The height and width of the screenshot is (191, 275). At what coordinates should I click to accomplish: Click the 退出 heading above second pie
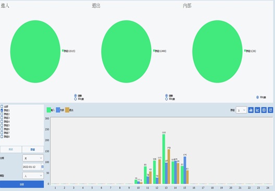point(96,6)
